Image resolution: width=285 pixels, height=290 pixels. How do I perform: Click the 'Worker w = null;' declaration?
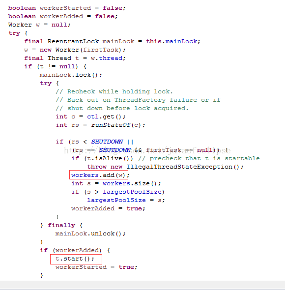tap(39, 25)
